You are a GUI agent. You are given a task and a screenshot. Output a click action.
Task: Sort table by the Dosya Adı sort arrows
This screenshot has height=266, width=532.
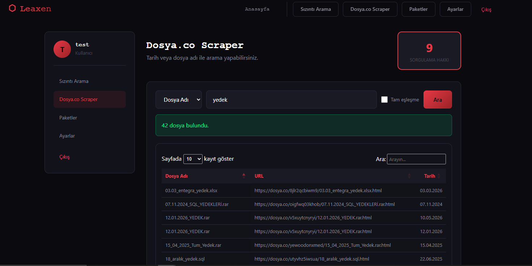click(x=244, y=176)
